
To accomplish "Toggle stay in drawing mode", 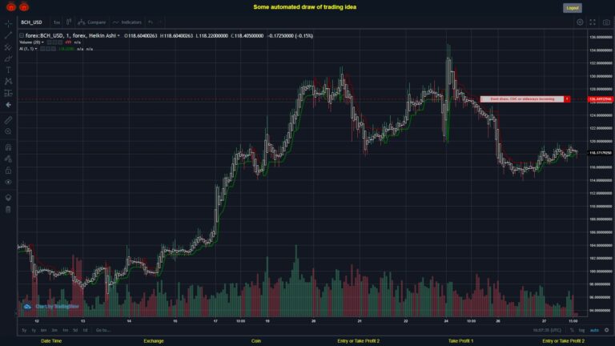I will pyautogui.click(x=8, y=159).
